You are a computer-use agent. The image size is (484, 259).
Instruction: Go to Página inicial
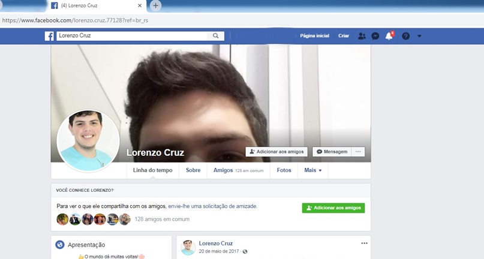(x=314, y=36)
